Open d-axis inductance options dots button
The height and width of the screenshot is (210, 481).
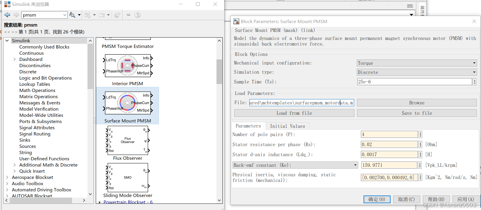point(420,154)
